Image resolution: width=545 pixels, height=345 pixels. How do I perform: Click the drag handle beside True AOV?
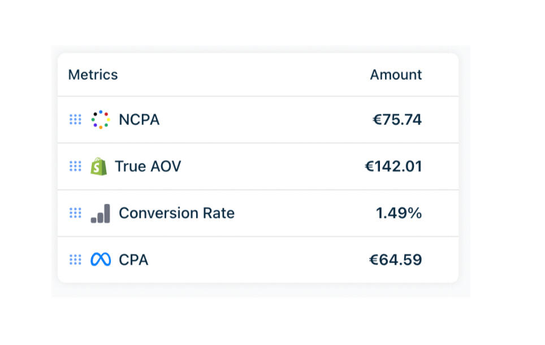click(x=75, y=166)
